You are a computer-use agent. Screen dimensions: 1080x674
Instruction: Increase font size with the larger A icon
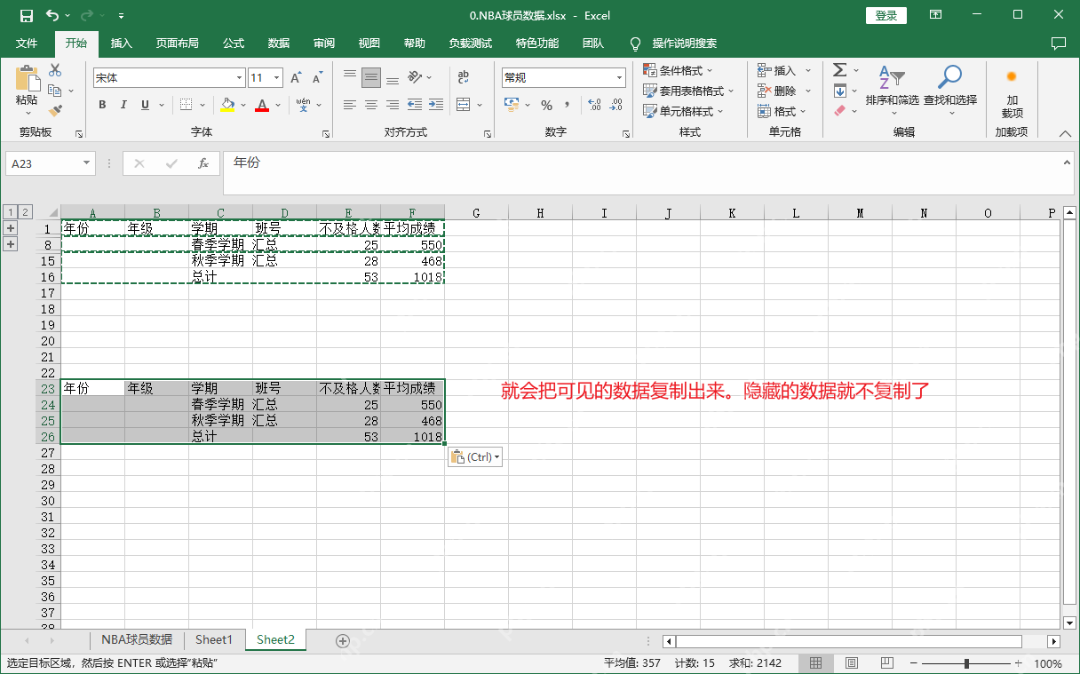point(296,78)
